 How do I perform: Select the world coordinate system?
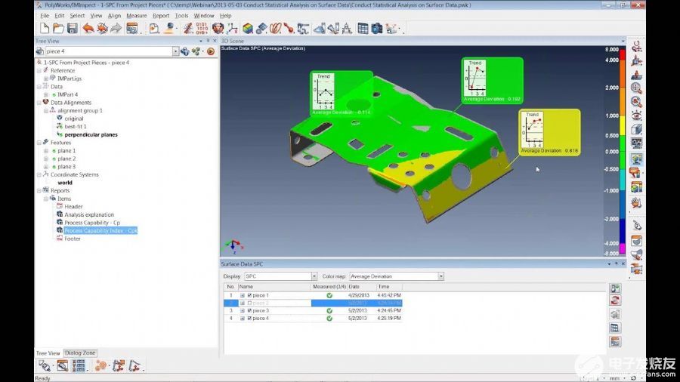[65, 183]
